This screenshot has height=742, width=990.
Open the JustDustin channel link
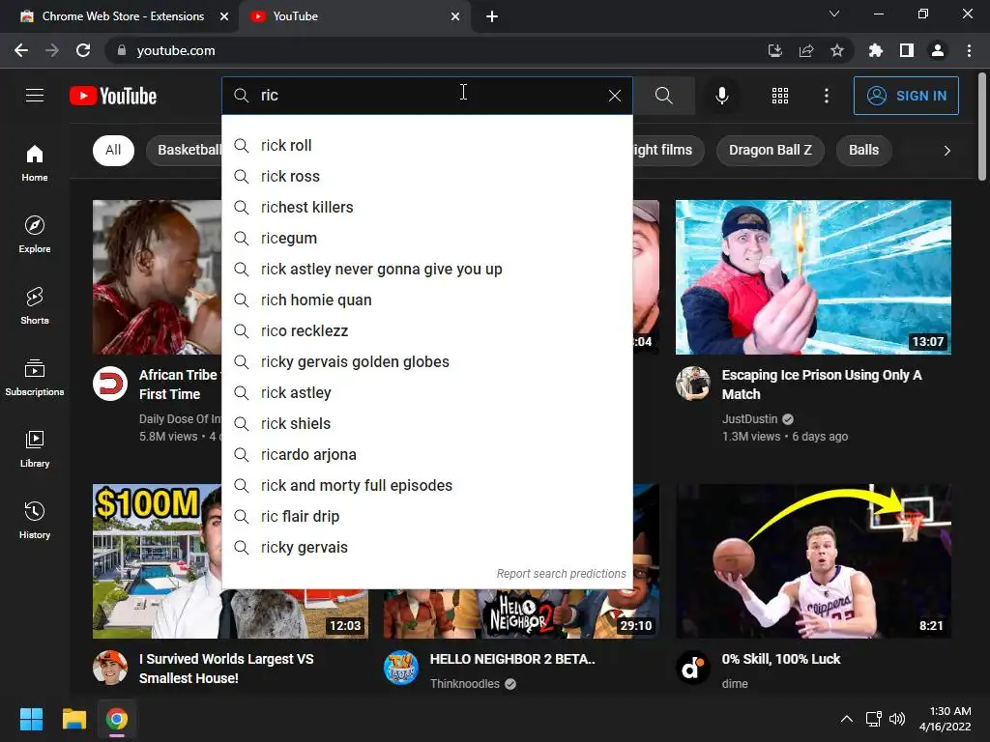click(x=749, y=419)
